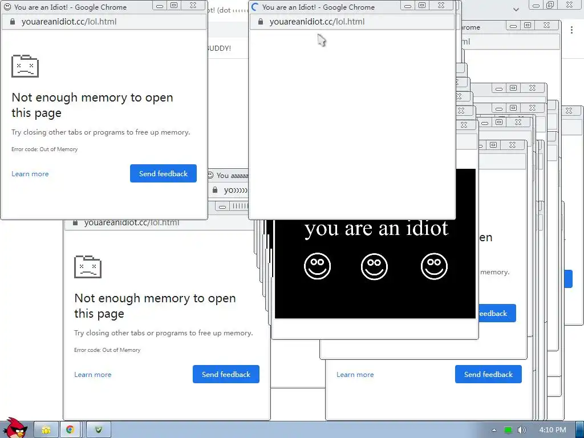Click the 'you are an idiot' heading text
Screen dimensions: 584x438
tap(376, 228)
